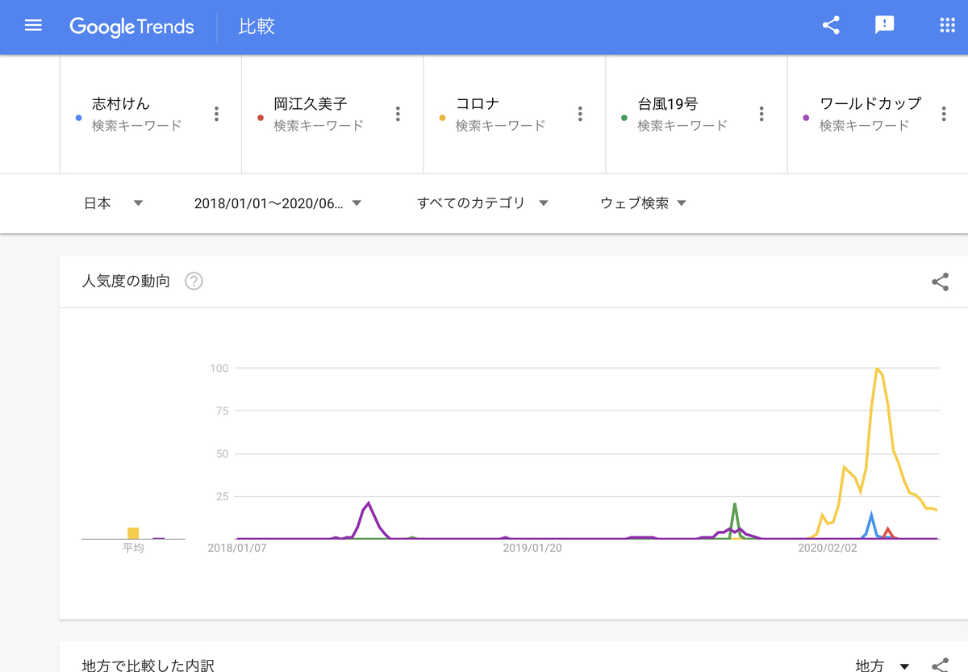Click the 平均 label under bars
968x672 pixels.
click(x=133, y=548)
